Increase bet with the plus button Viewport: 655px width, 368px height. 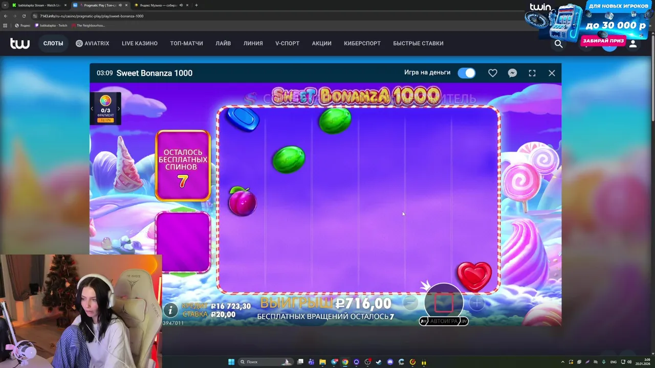[476, 303]
